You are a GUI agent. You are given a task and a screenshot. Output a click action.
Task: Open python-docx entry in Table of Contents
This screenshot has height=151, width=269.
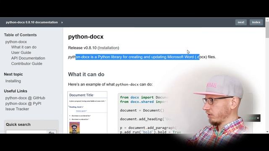16,42
